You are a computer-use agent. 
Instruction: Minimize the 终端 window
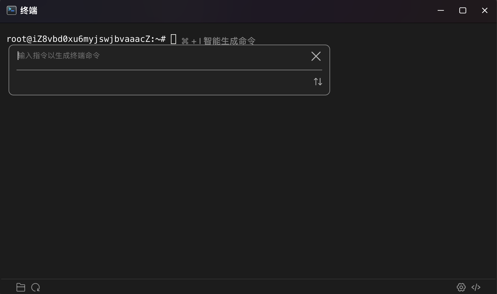[441, 10]
